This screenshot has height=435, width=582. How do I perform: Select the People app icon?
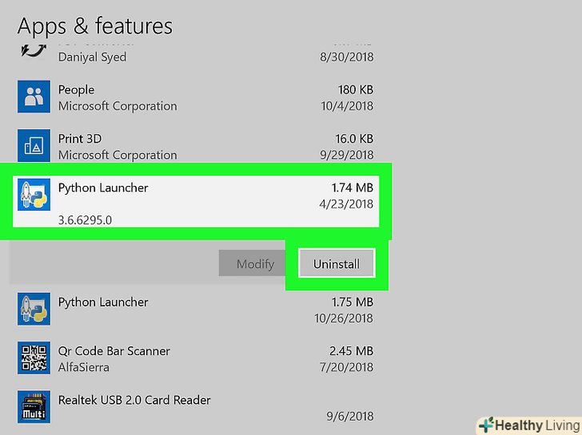coord(34,97)
